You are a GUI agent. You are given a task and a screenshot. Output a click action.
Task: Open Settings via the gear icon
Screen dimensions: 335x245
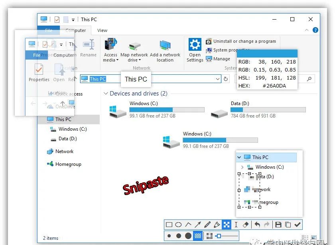195,44
